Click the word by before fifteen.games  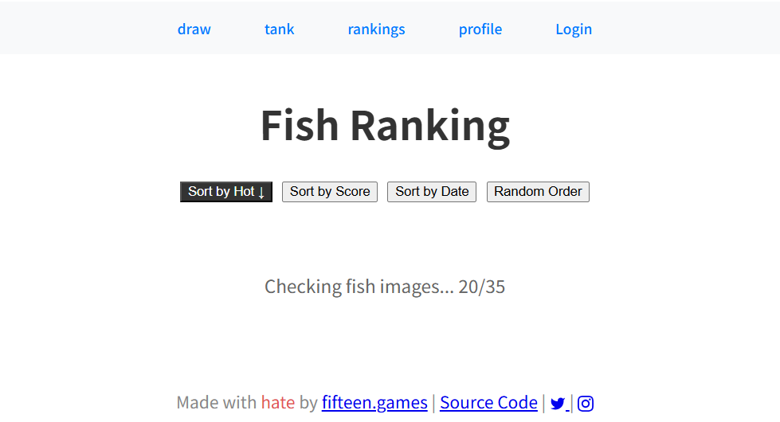(308, 403)
